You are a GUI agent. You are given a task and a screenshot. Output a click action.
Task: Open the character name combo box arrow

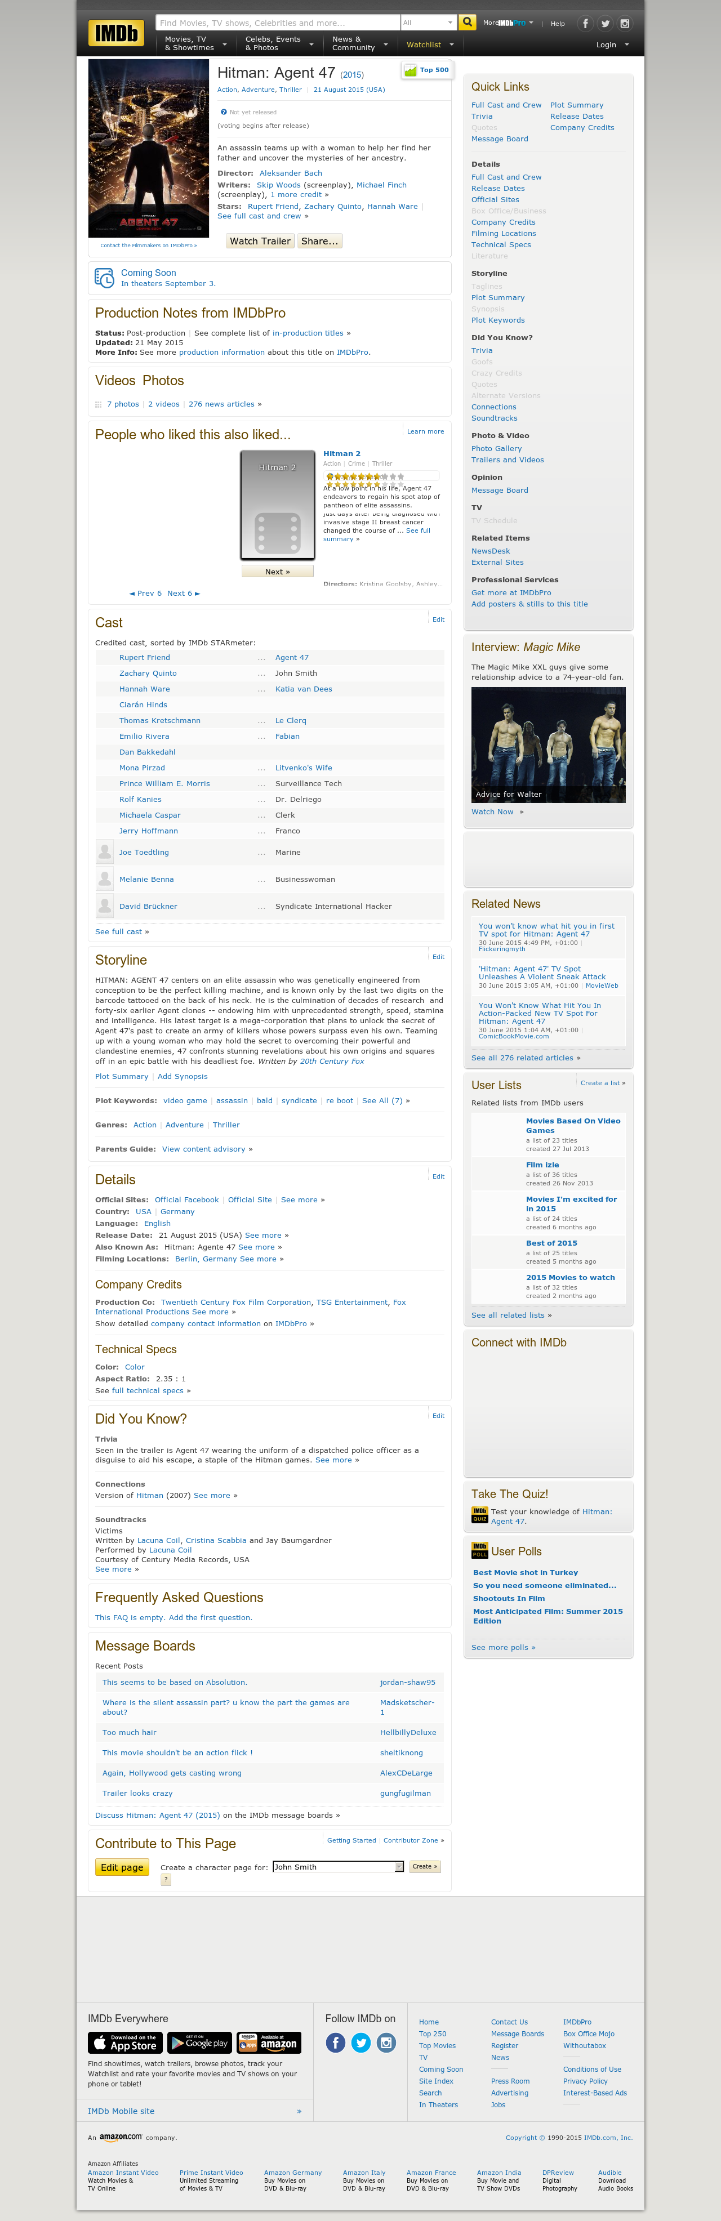(399, 1867)
